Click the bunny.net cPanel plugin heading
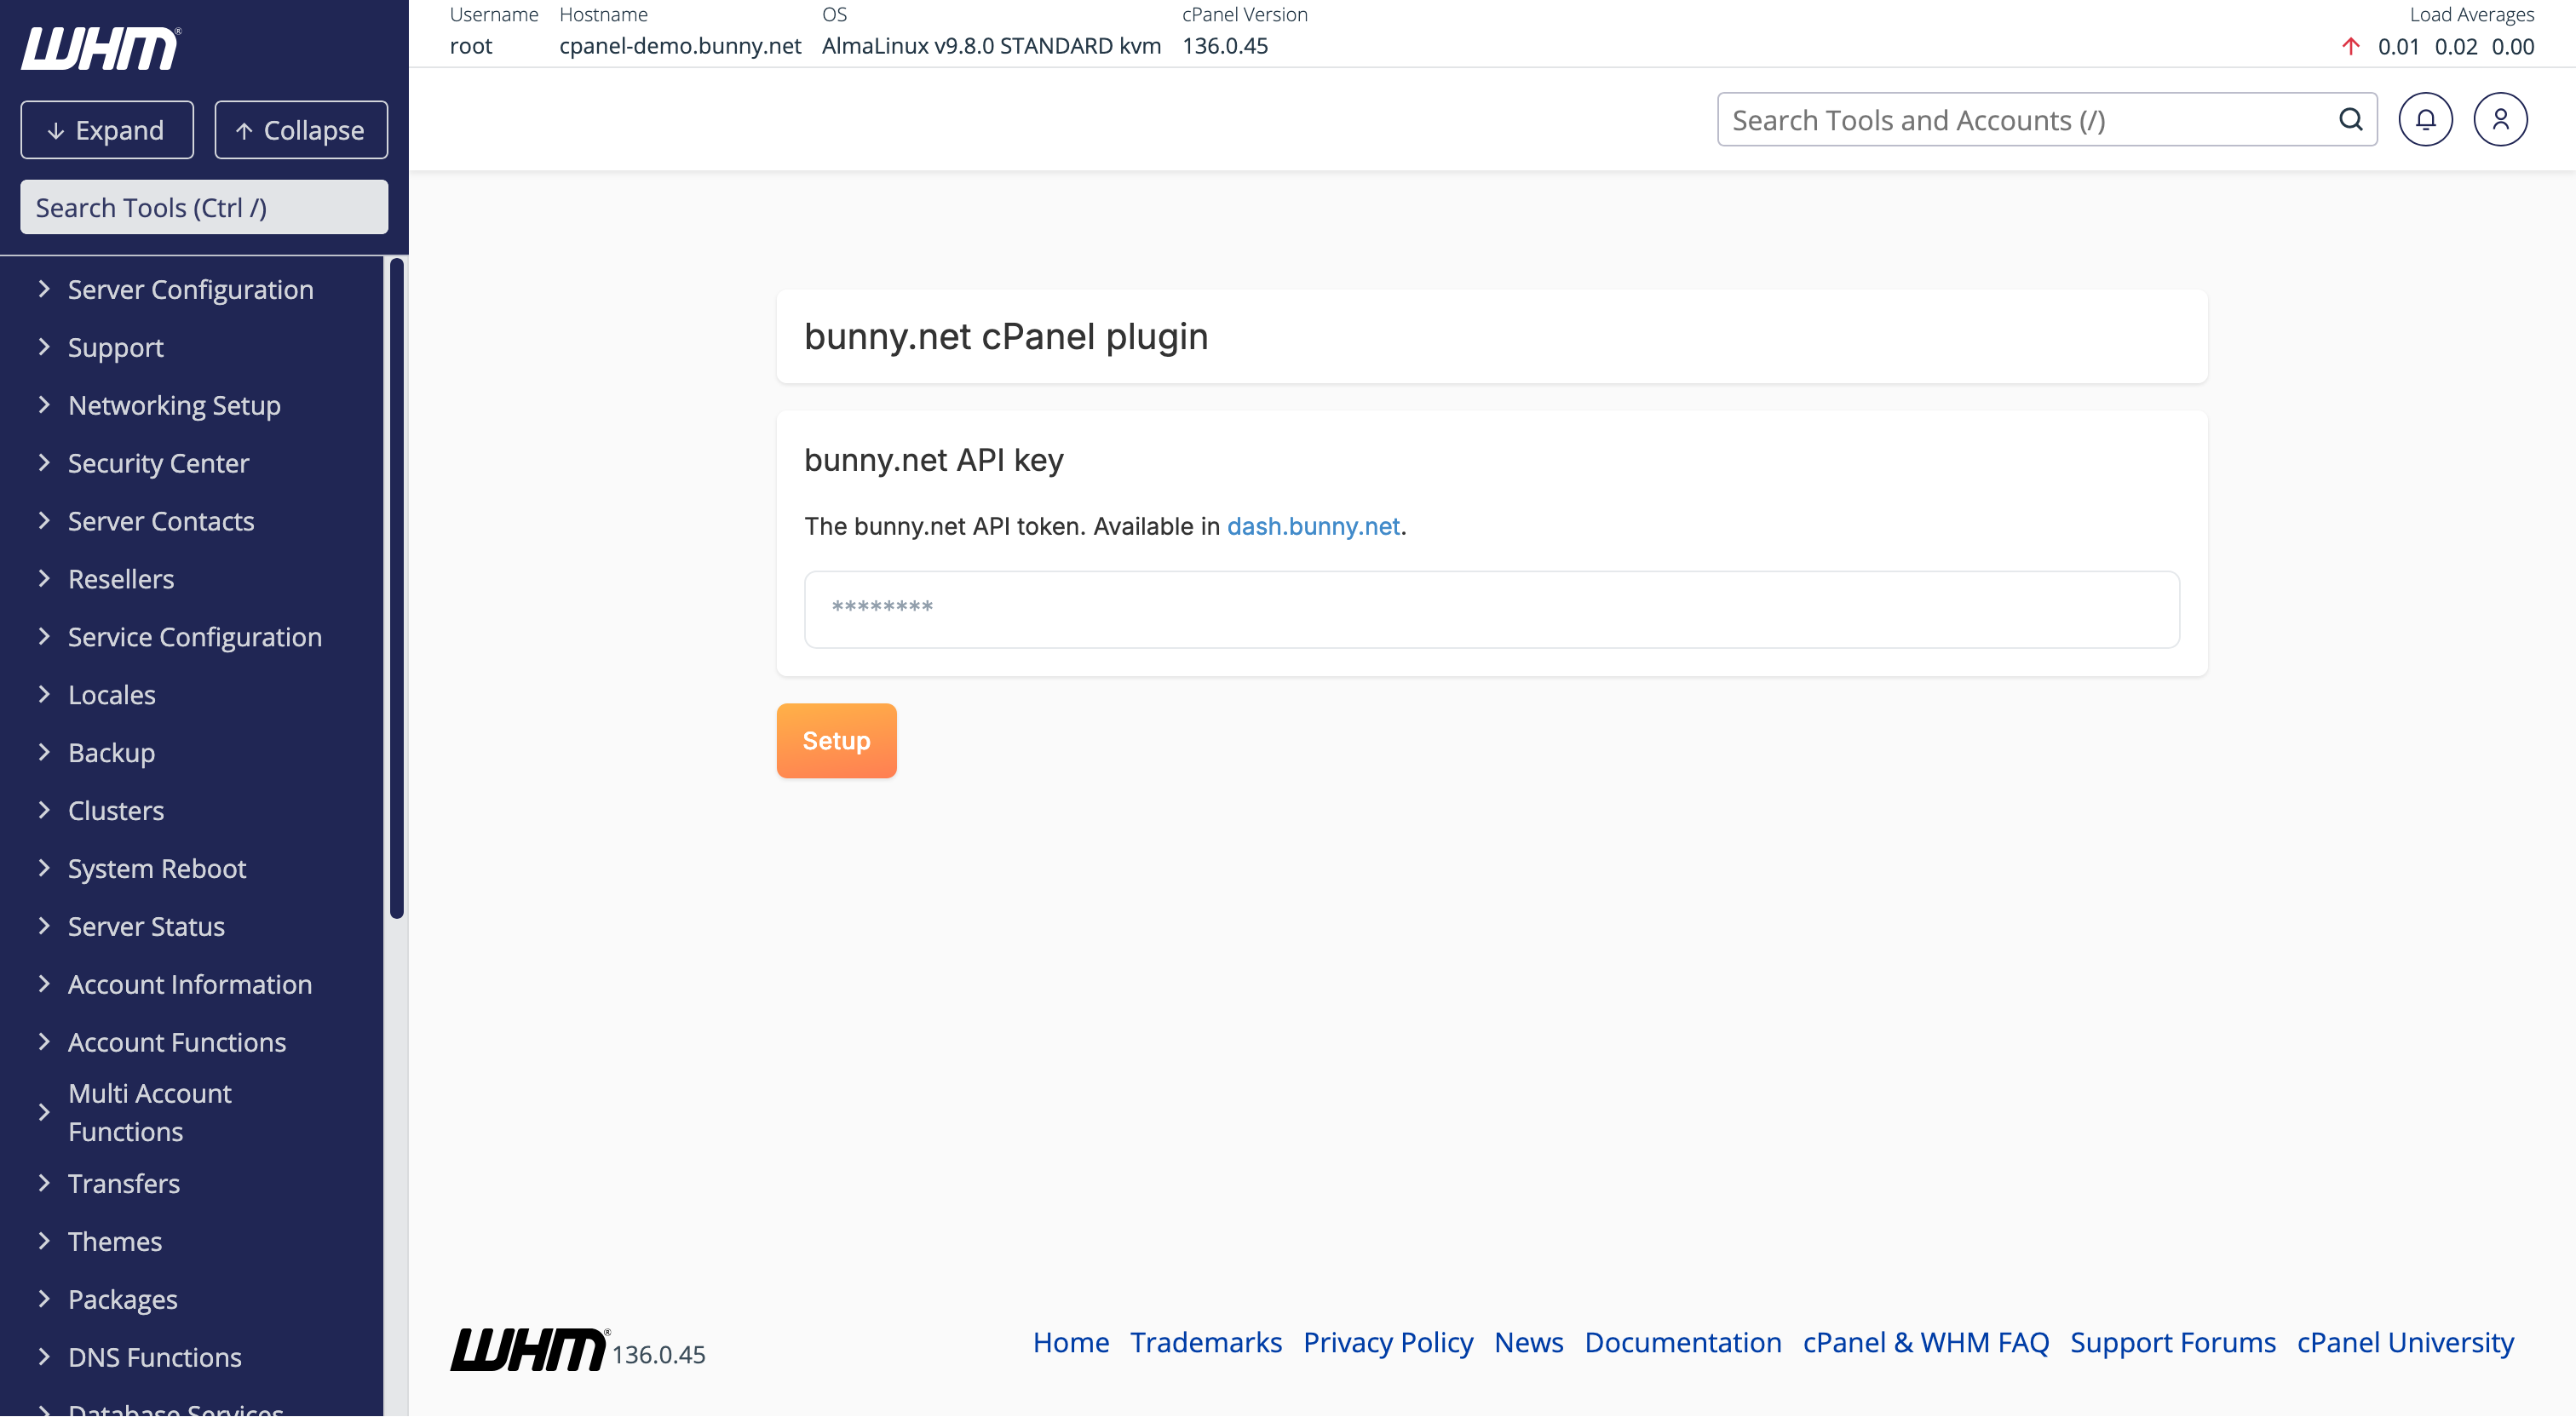2576x1417 pixels. coord(1006,336)
